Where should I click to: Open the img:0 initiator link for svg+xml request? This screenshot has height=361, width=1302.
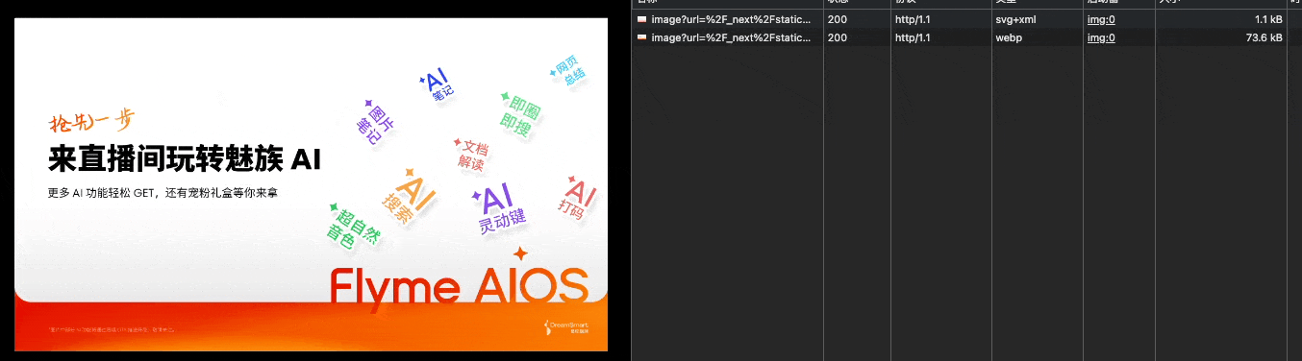[1101, 19]
